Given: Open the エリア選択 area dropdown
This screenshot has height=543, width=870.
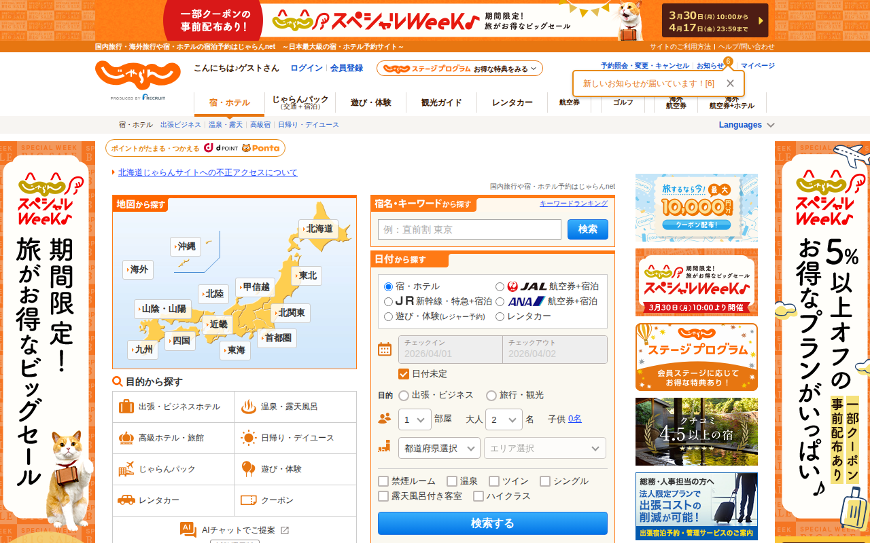Looking at the screenshot, I should 545,448.
